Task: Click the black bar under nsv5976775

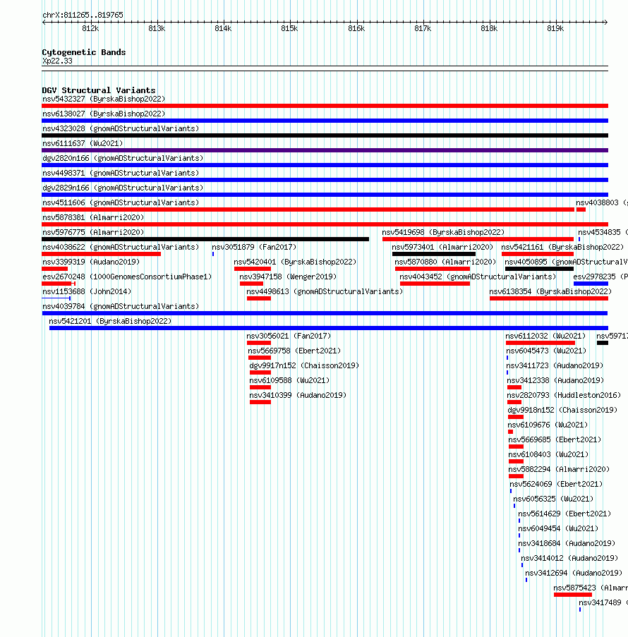Action: 205,239
